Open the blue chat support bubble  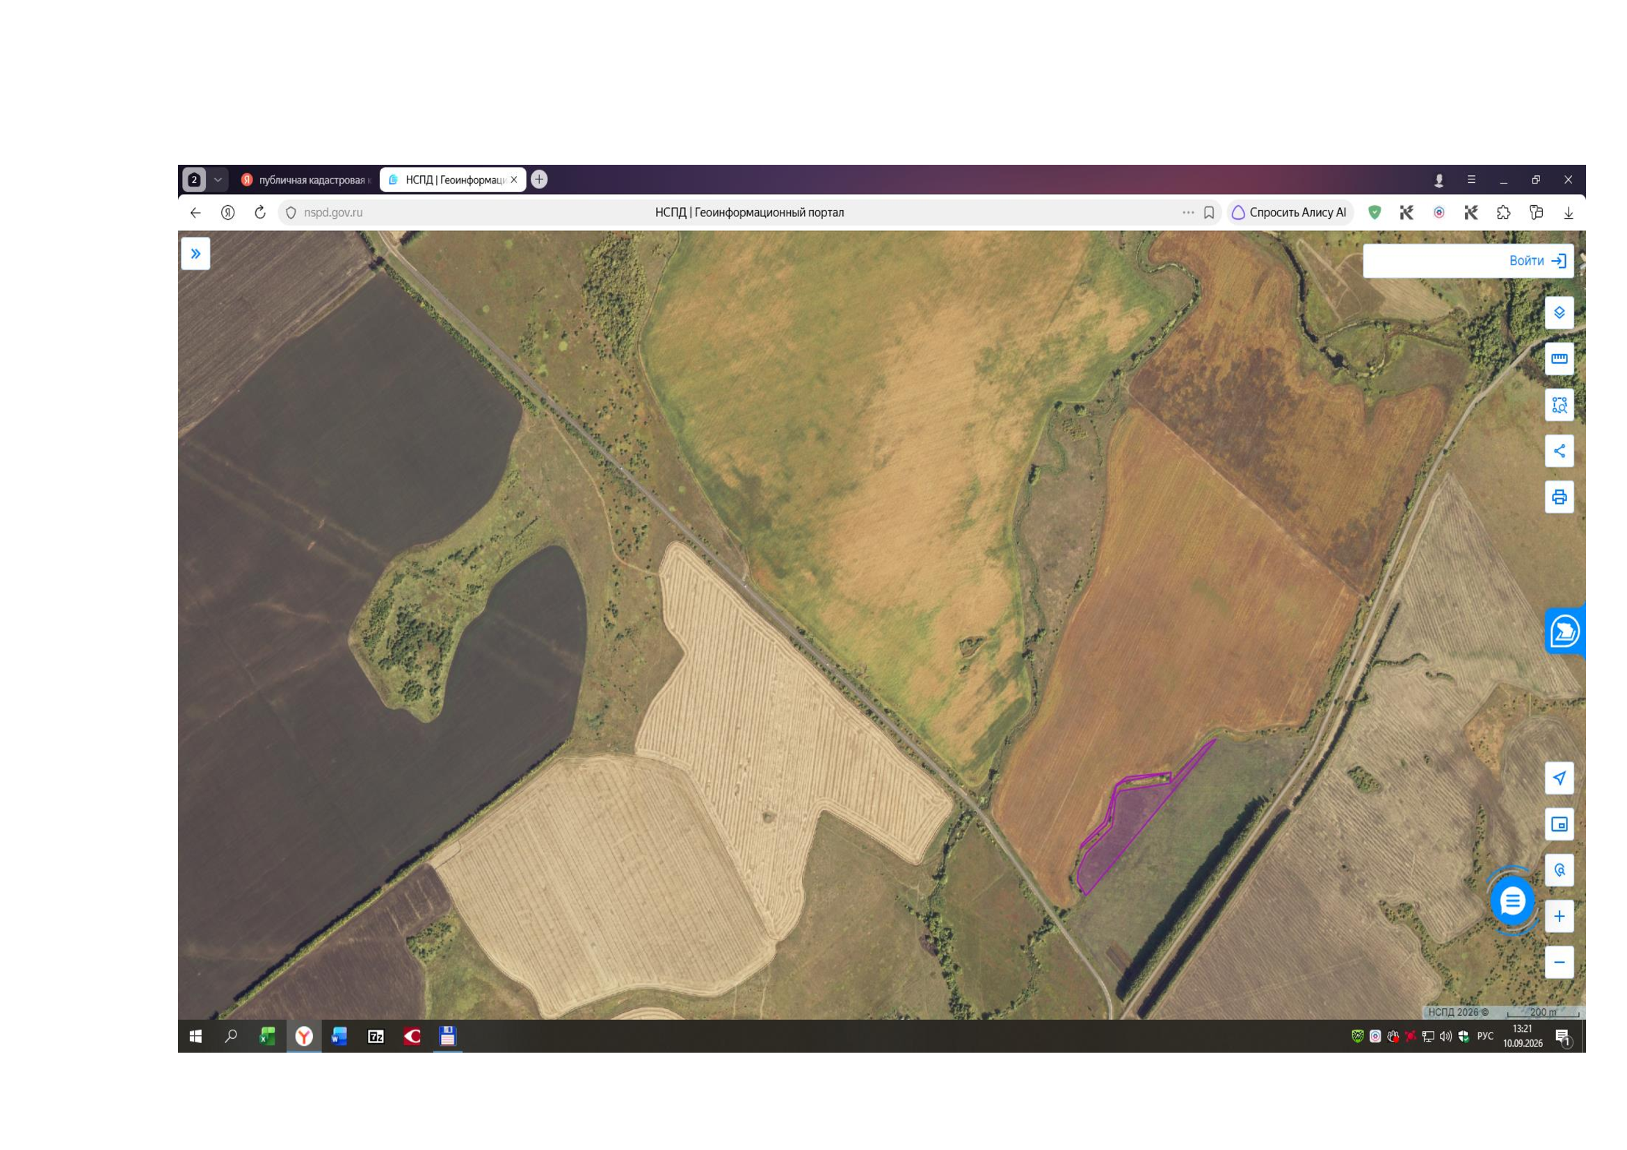(1512, 900)
